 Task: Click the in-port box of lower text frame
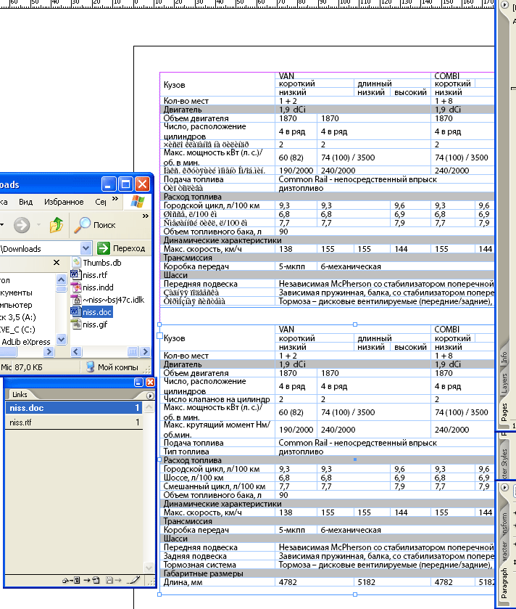pyautogui.click(x=159, y=335)
